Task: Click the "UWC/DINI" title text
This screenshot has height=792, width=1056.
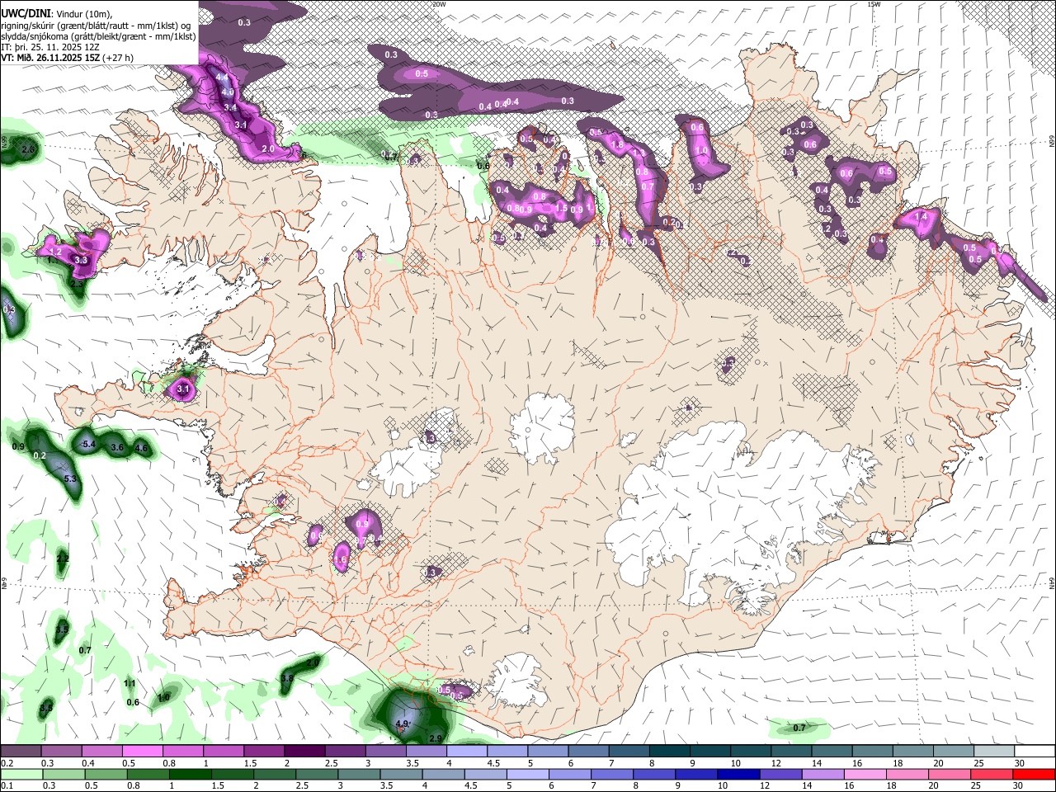Action: click(x=26, y=13)
